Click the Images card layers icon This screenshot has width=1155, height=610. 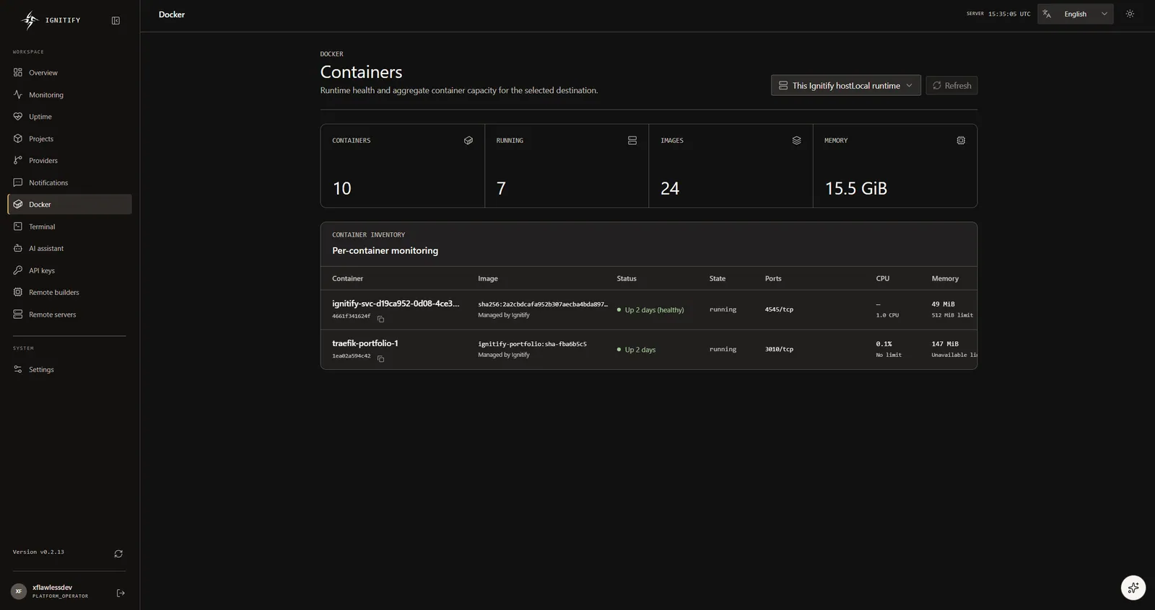(796, 141)
